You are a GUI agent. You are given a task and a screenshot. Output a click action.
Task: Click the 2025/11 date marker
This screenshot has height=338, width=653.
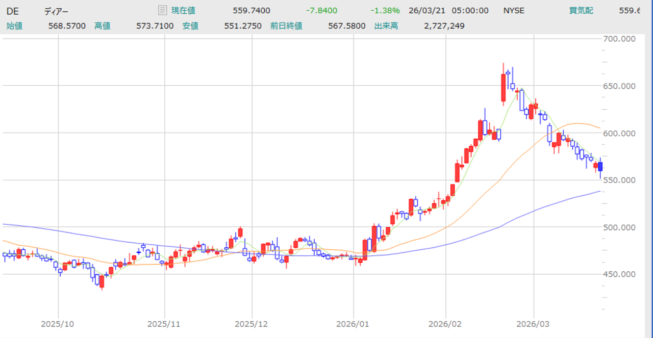pos(165,324)
